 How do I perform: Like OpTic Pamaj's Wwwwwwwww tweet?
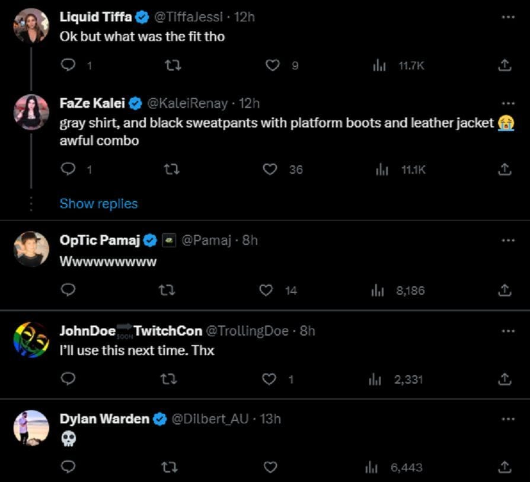pyautogui.click(x=267, y=290)
